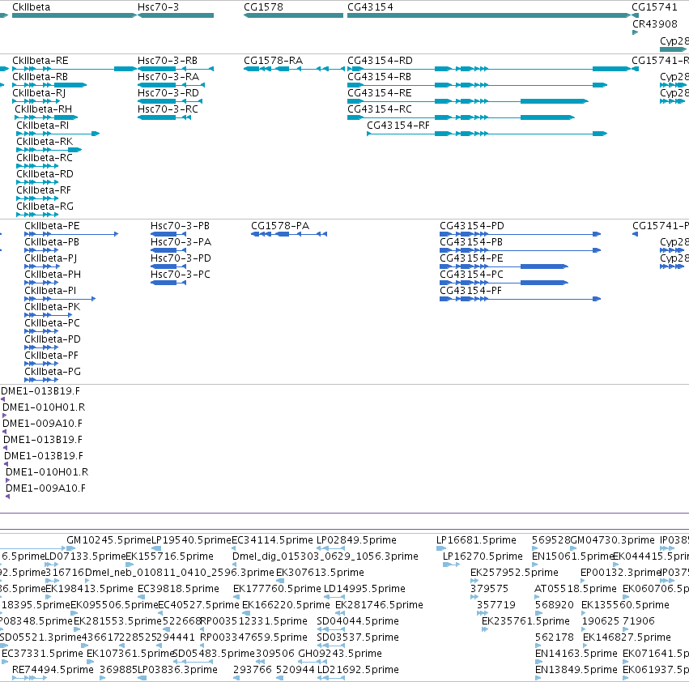Click the long CG43154 gene bar
Viewport: 689px width, 682px height.
[489, 15]
